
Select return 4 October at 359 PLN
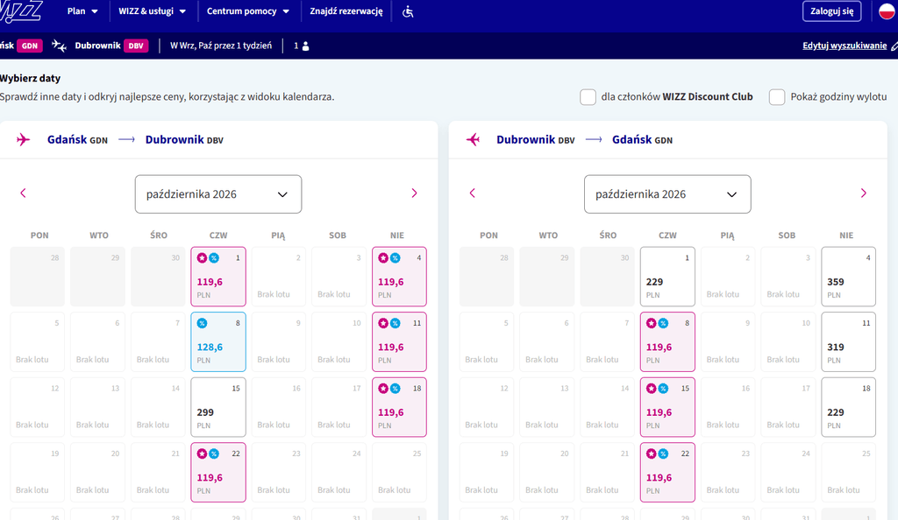coord(848,277)
